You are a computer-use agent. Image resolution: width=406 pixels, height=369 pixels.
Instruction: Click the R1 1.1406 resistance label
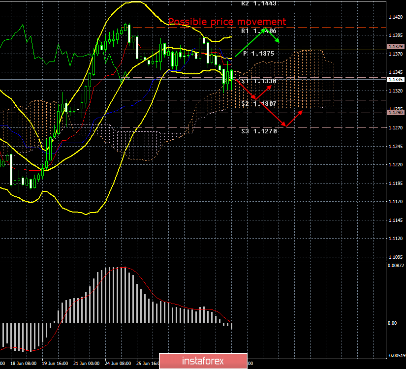(x=259, y=31)
